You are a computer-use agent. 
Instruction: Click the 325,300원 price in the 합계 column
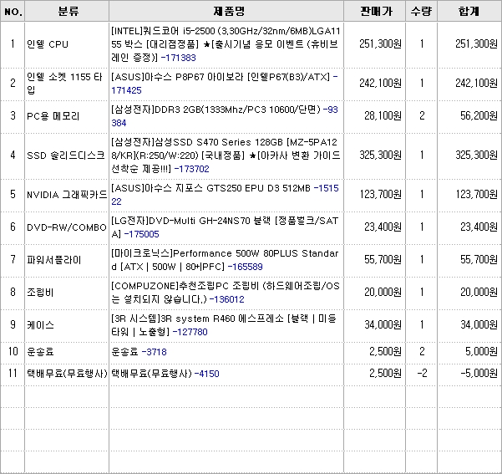477,155
